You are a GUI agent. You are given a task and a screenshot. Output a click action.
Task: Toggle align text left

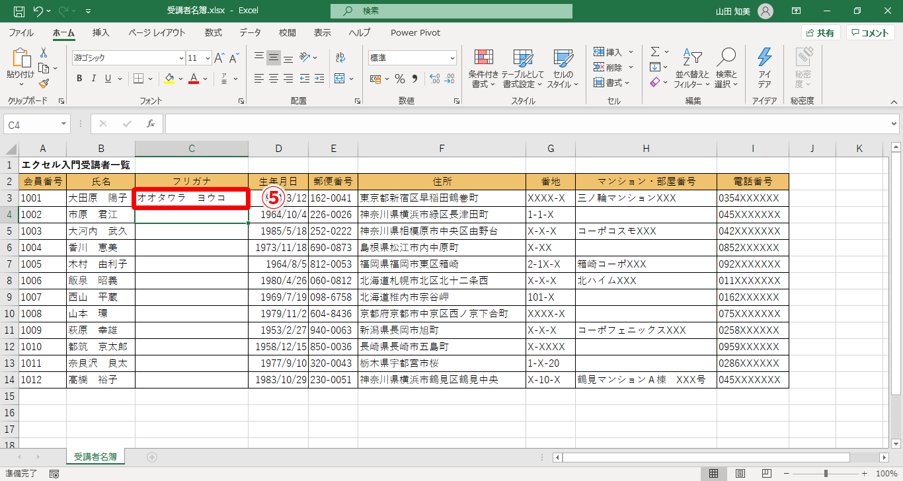[x=259, y=79]
